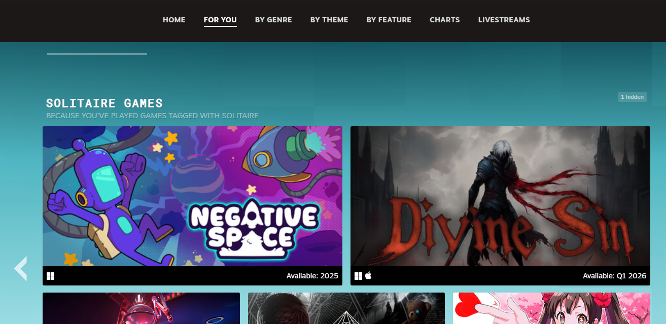
Task: Click the highlighted section indicator bar
Action: (x=97, y=54)
